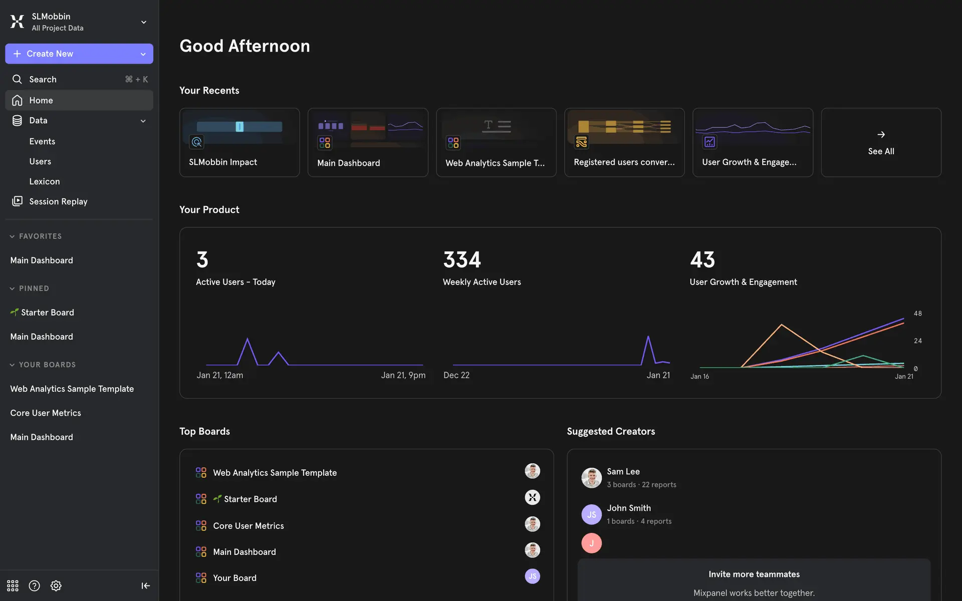Open the apps grid icon

click(13, 585)
